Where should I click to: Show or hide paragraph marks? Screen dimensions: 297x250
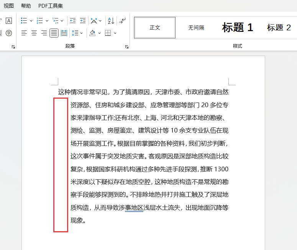pyautogui.click(x=122, y=21)
